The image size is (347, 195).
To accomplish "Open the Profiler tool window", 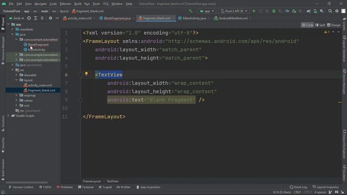I will click(124, 187).
